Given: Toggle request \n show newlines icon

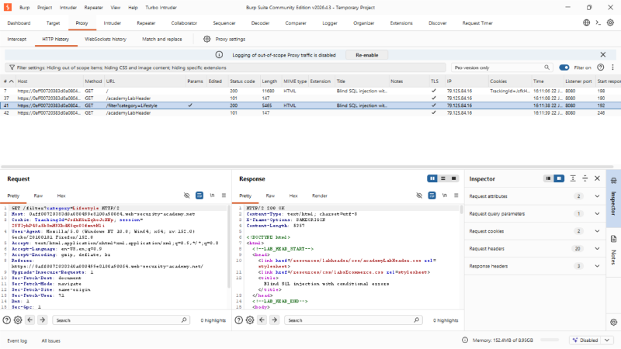Looking at the screenshot, I should coord(212,195).
